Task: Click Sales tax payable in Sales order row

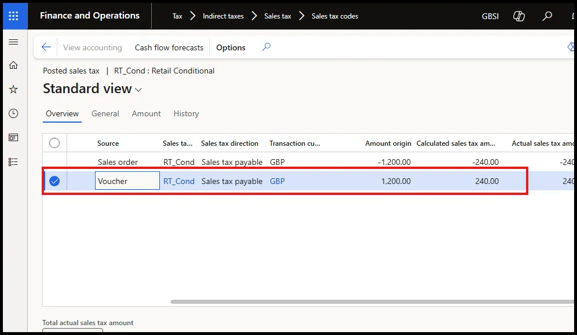Action: (x=232, y=162)
